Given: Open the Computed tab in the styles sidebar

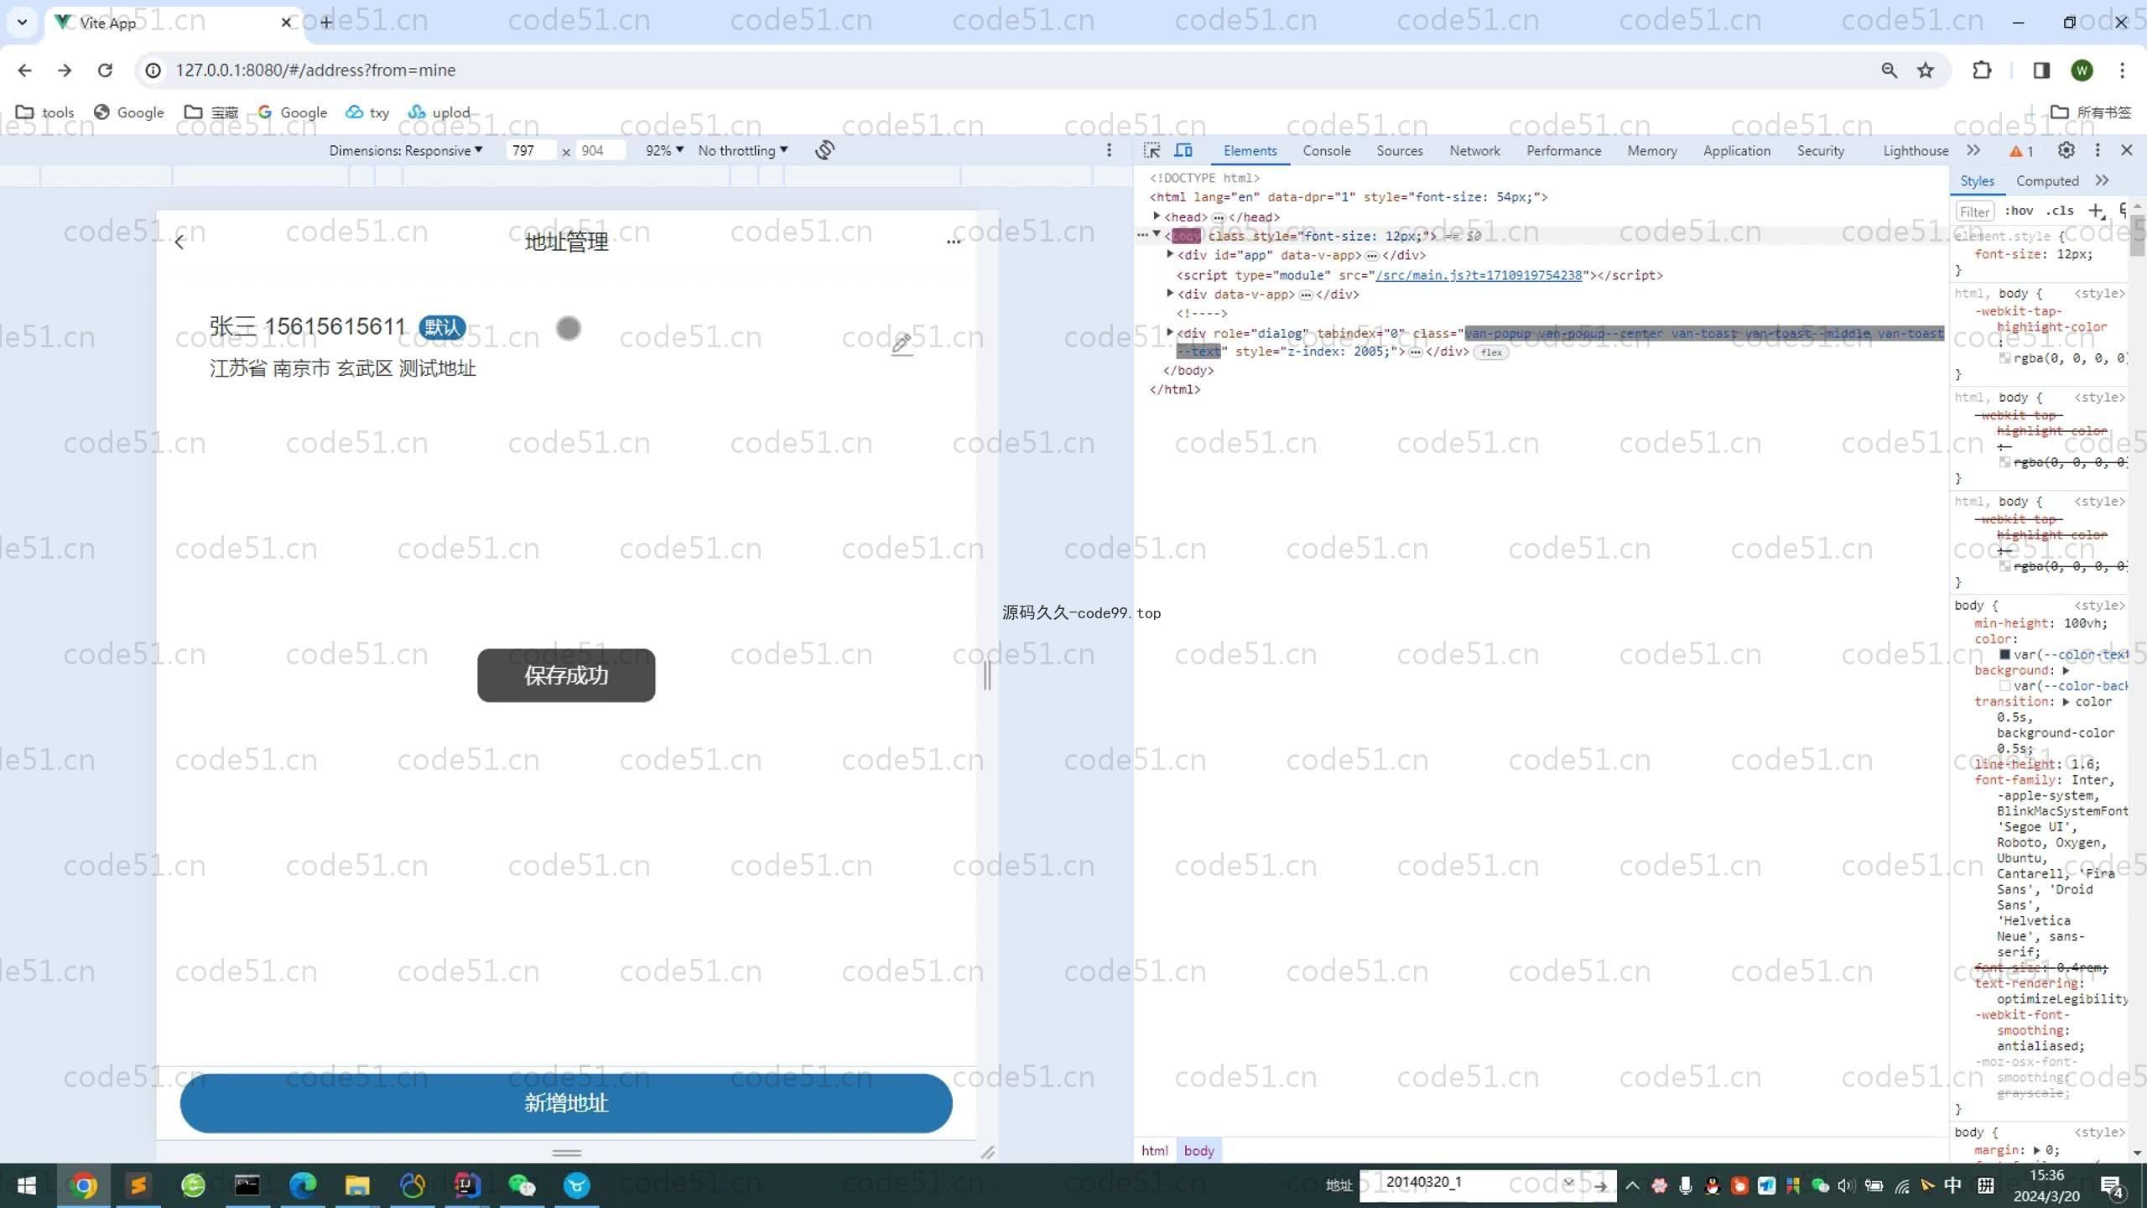Looking at the screenshot, I should [2046, 181].
